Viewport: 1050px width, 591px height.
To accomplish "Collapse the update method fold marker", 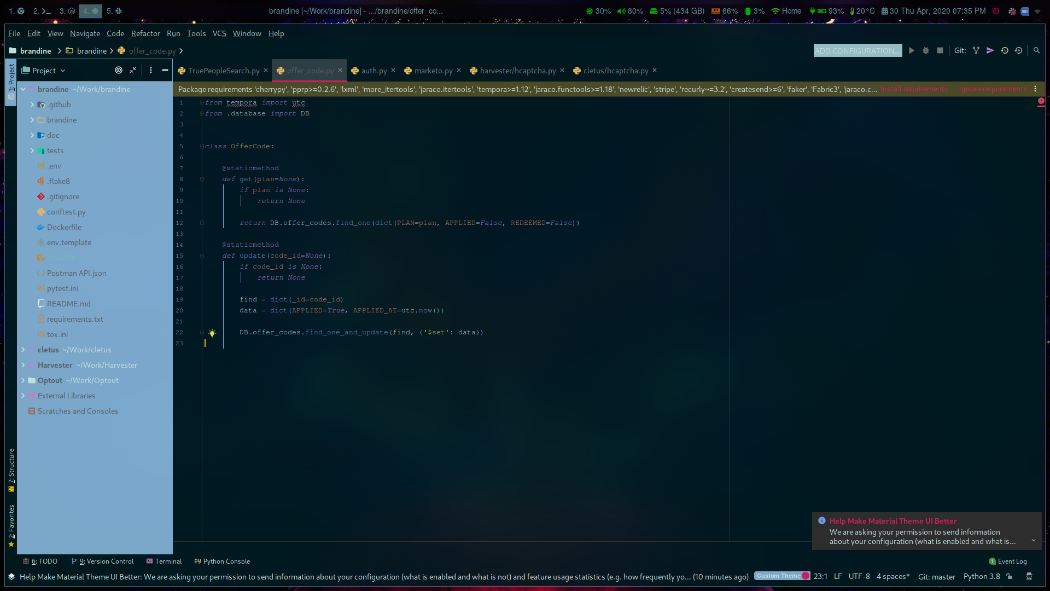I will click(x=202, y=256).
